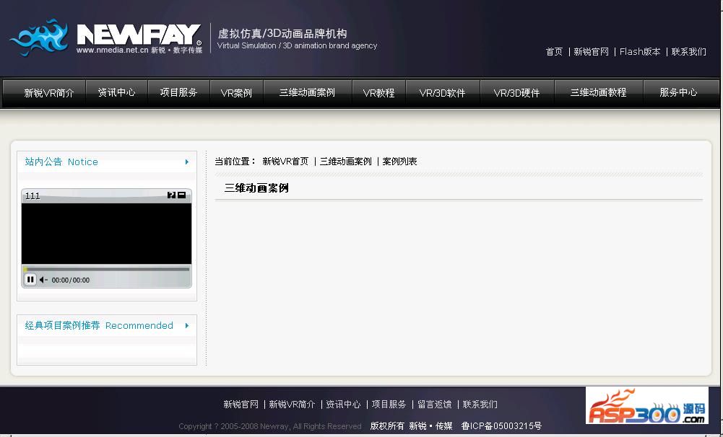The height and width of the screenshot is (437, 723).
Task: Open the 新锐VR简介 navigation menu
Action: tap(48, 93)
